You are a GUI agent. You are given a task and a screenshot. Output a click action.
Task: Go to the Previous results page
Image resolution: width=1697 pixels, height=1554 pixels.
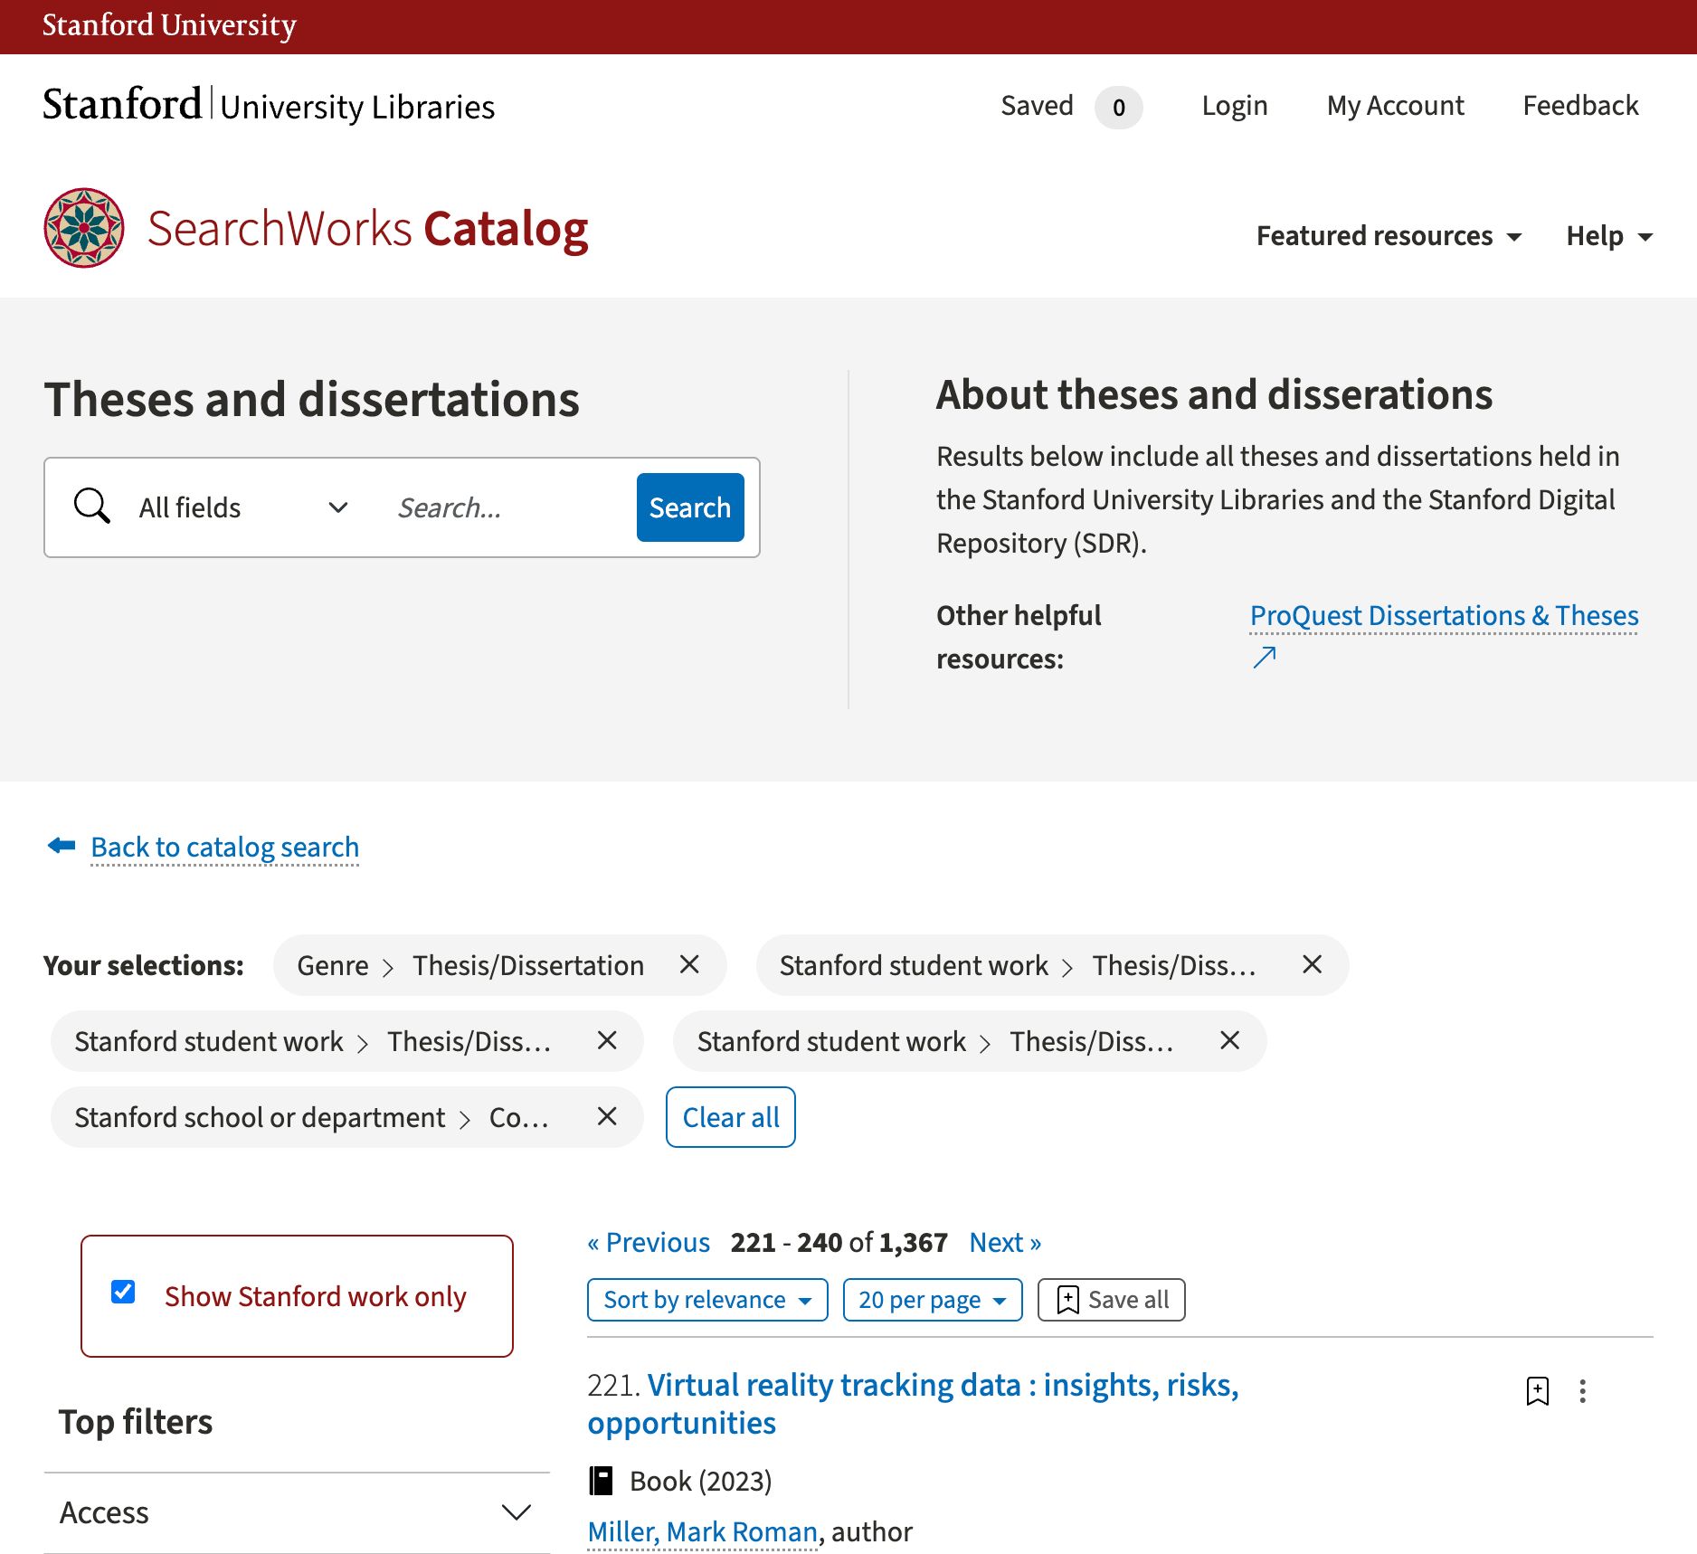point(649,1242)
